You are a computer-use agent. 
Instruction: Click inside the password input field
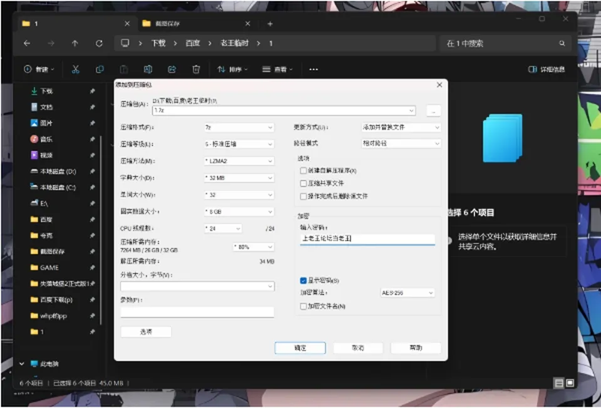(x=367, y=238)
